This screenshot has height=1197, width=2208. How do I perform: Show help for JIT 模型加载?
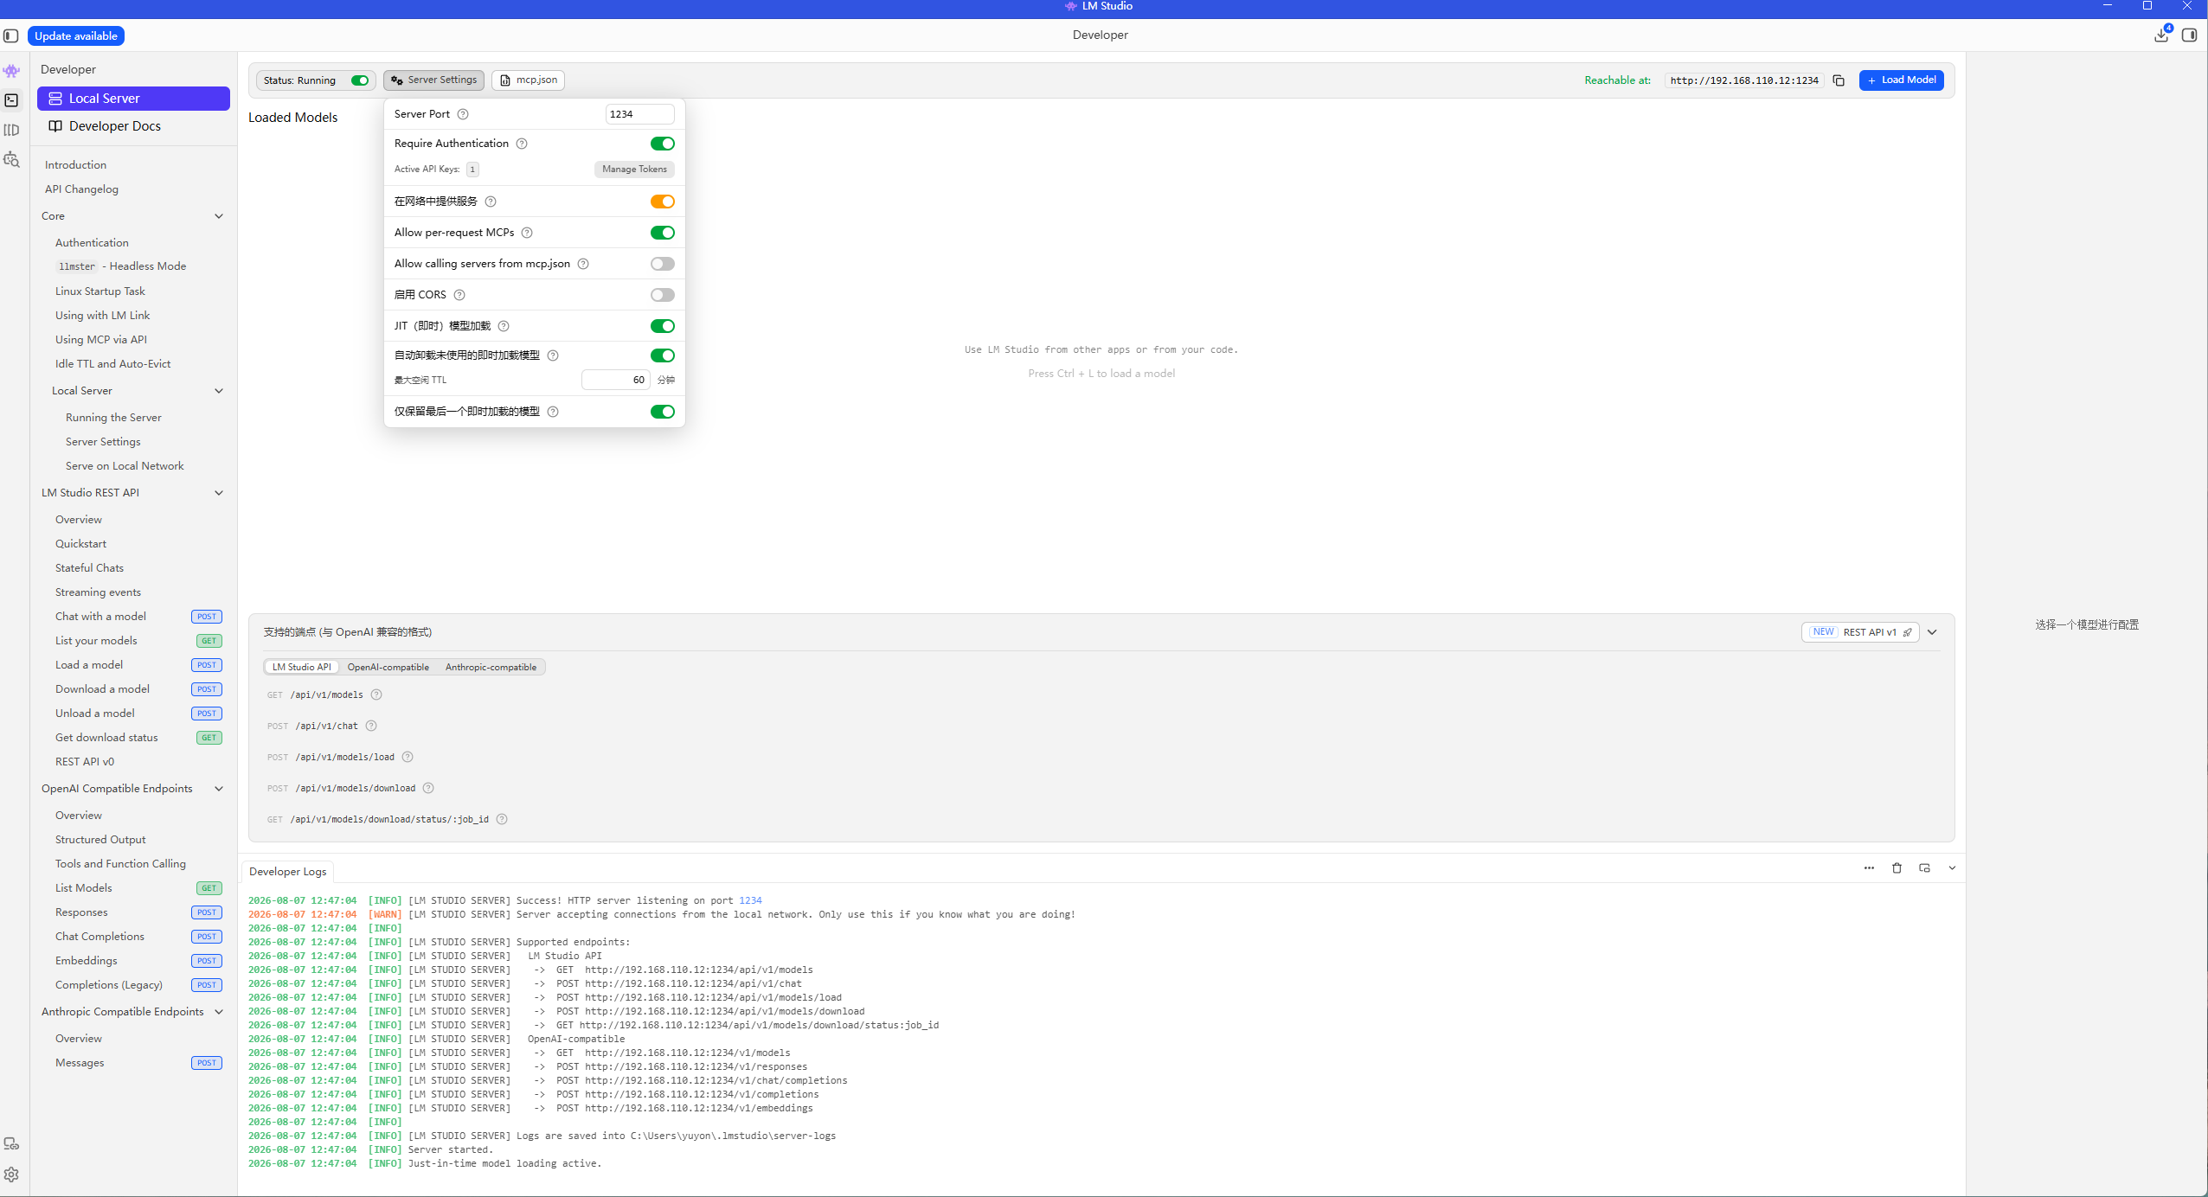click(x=504, y=326)
